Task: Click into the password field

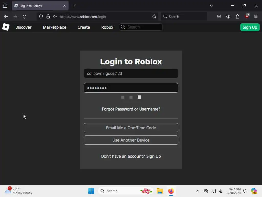Action: coord(131,88)
